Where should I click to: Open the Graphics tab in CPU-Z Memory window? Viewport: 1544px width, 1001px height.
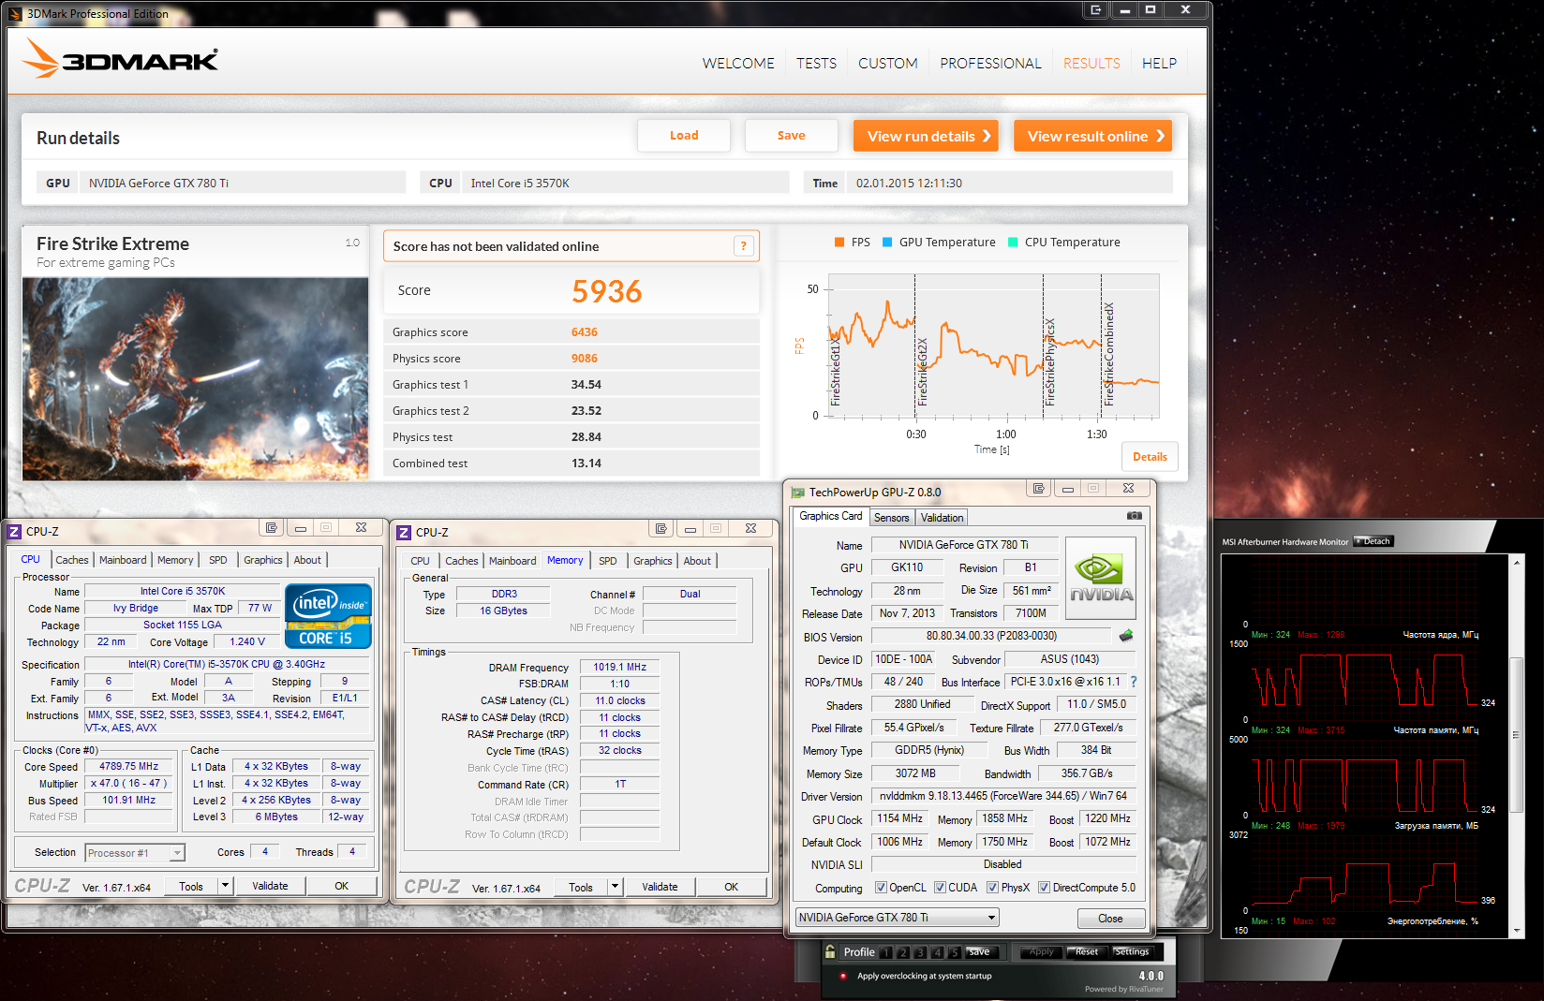tap(653, 561)
